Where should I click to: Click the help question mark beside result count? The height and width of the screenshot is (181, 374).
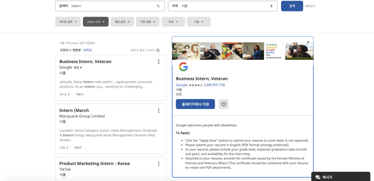tap(158, 50)
